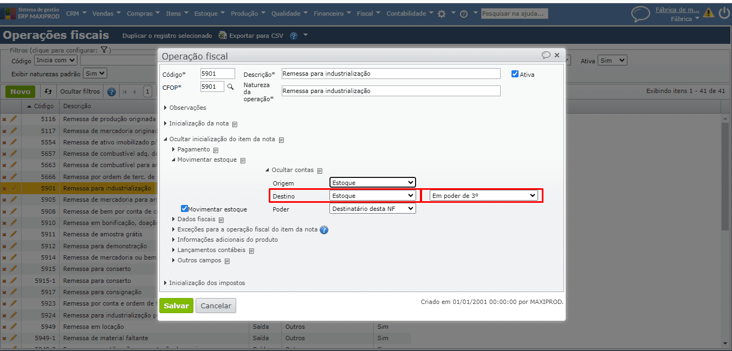Open the Produção menu
This screenshot has height=351, width=732.
click(248, 14)
